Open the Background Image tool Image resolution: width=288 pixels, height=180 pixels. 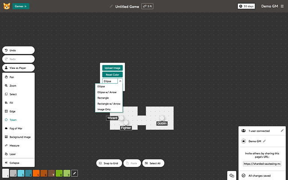point(18,137)
